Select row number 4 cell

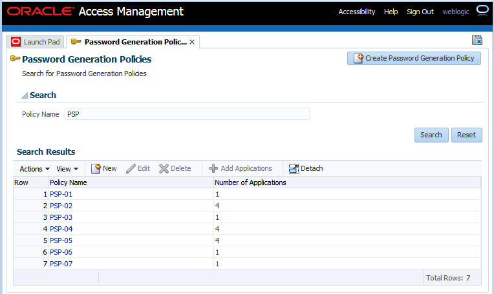pyautogui.click(x=31, y=229)
